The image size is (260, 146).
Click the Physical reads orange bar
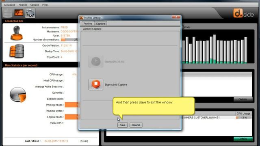tap(71, 105)
